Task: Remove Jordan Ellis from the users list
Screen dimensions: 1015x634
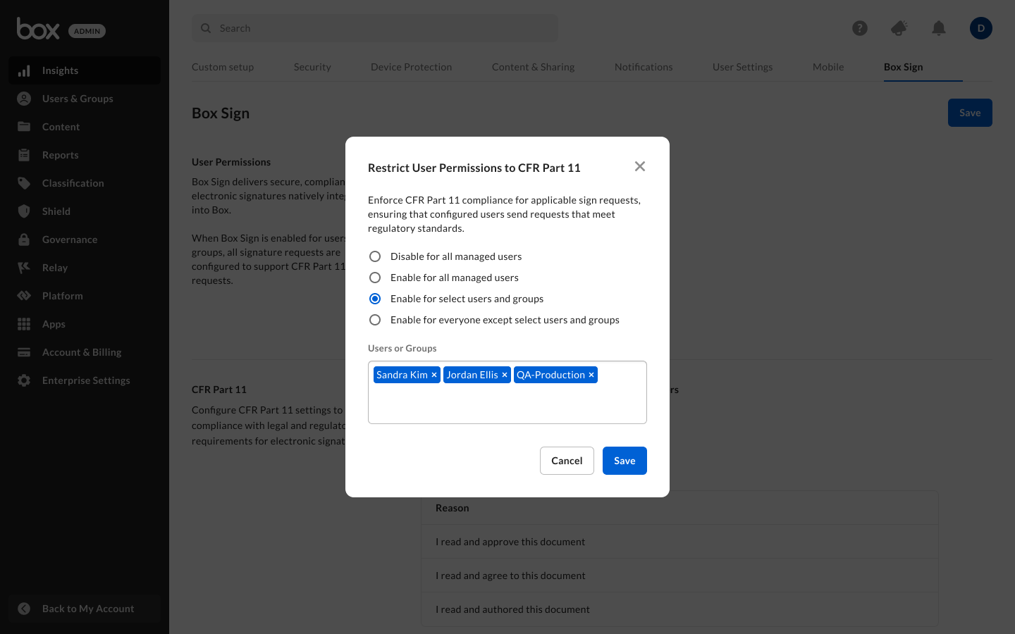Action: click(x=505, y=375)
